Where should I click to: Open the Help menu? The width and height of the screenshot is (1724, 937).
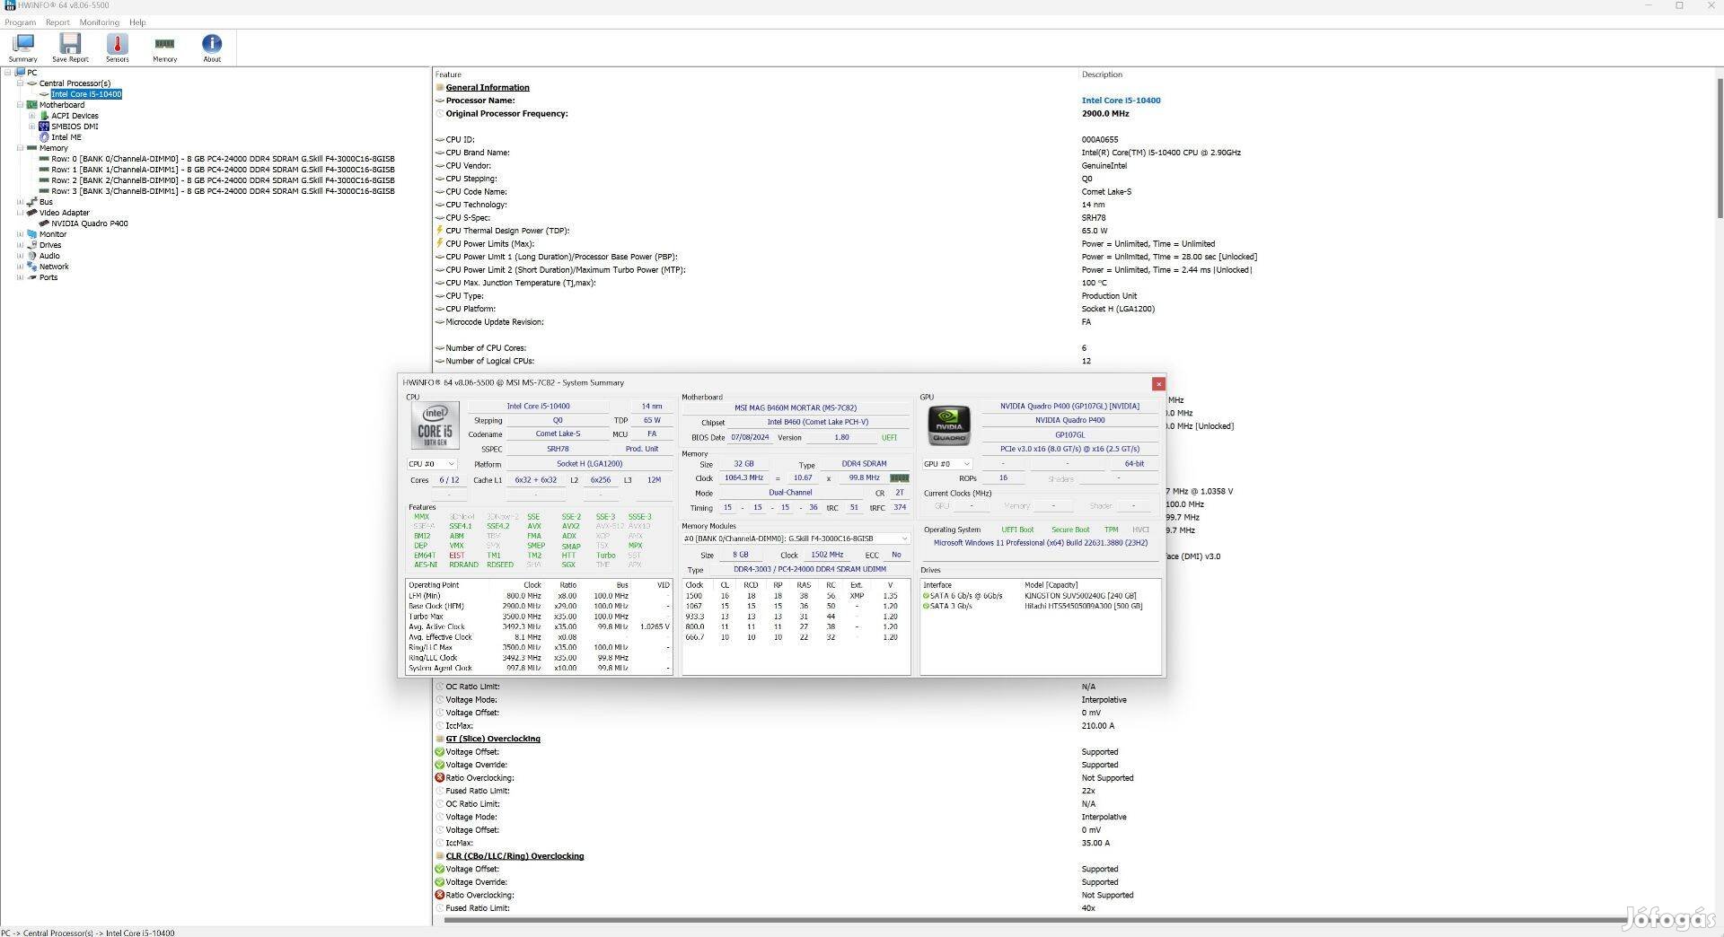pos(137,22)
